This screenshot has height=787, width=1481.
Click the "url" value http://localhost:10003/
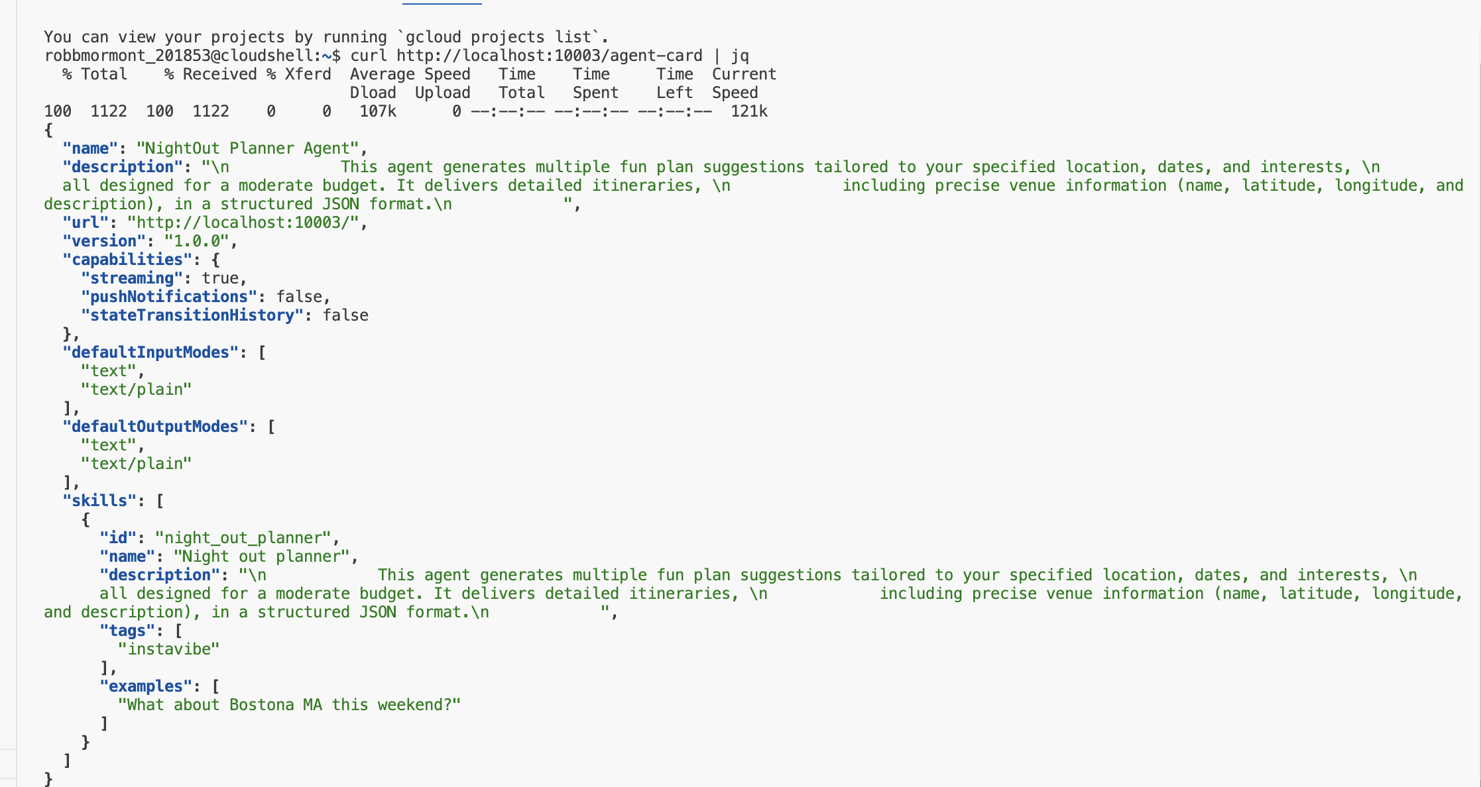click(x=247, y=223)
